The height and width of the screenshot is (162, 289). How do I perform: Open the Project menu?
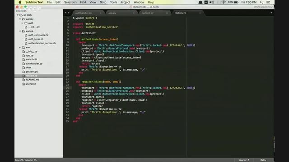tap(125, 2)
